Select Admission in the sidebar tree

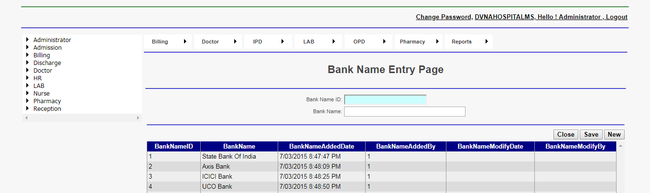pyautogui.click(x=47, y=48)
